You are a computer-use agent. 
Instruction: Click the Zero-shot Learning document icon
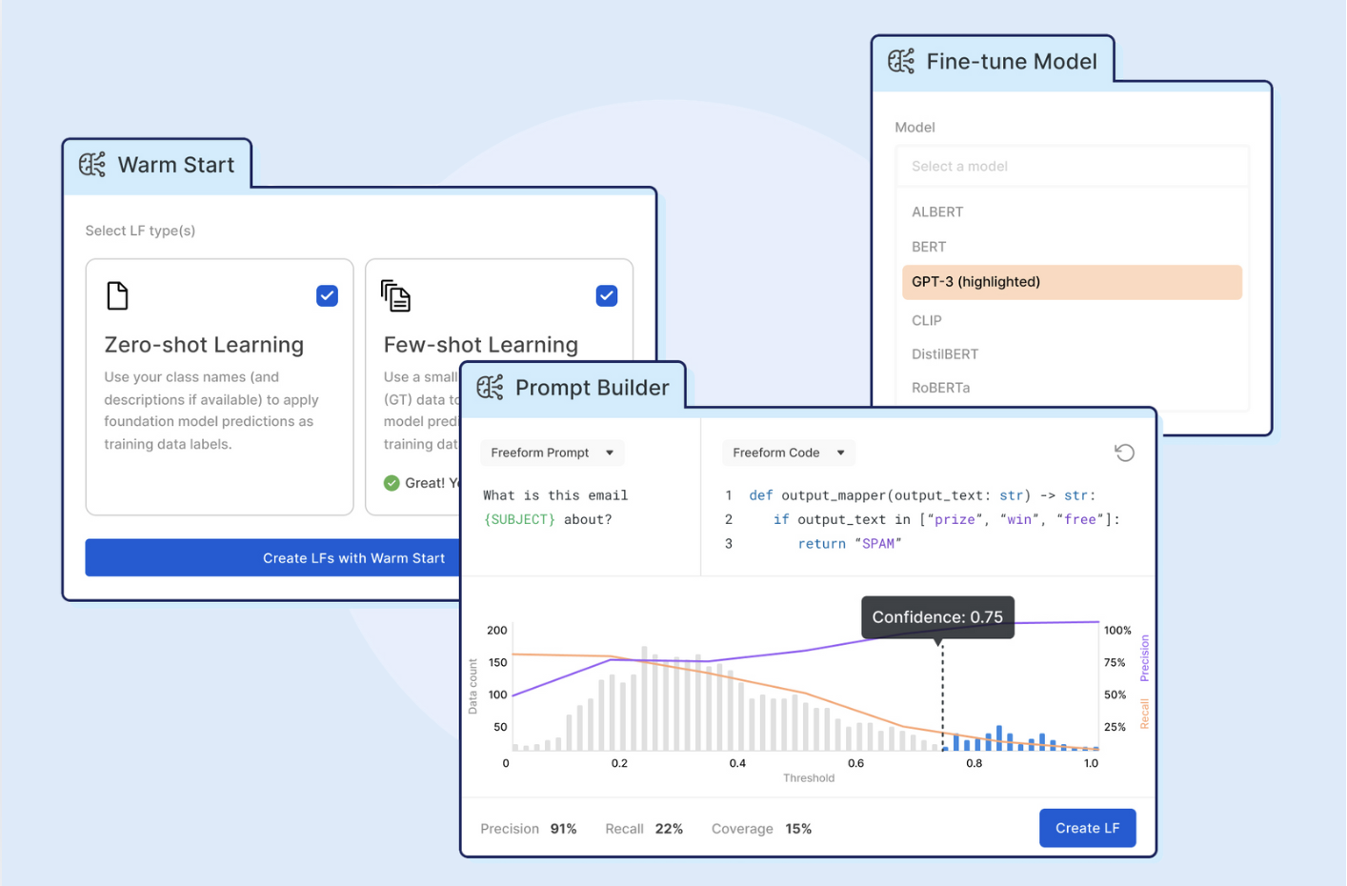117,296
